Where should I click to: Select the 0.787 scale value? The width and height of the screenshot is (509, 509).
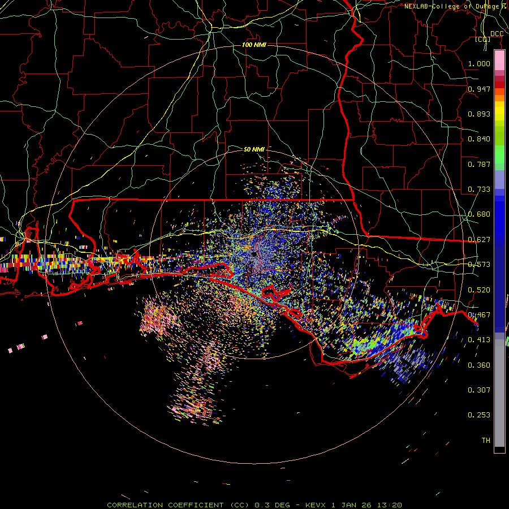point(479,164)
